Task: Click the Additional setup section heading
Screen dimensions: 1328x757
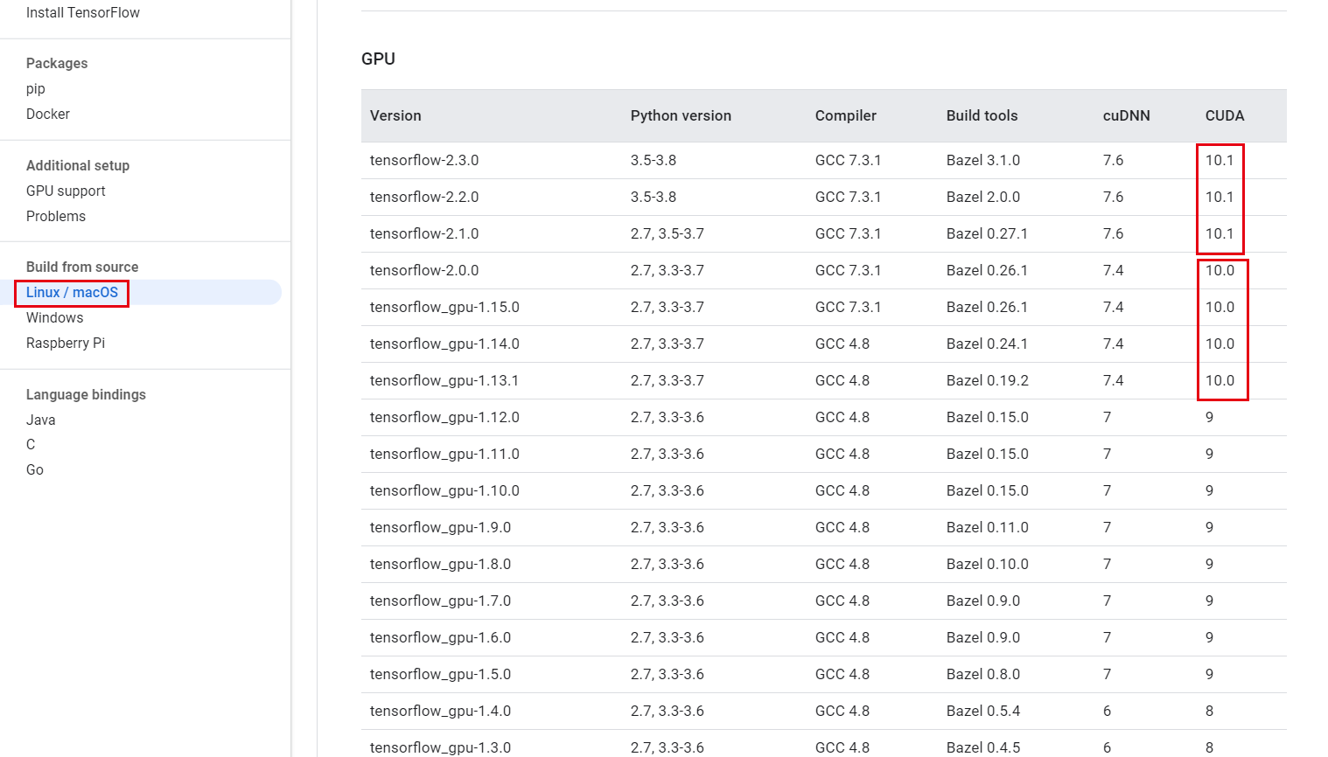Action: pos(78,166)
